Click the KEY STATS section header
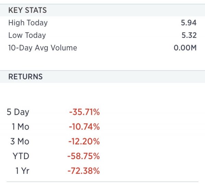 (x=27, y=10)
